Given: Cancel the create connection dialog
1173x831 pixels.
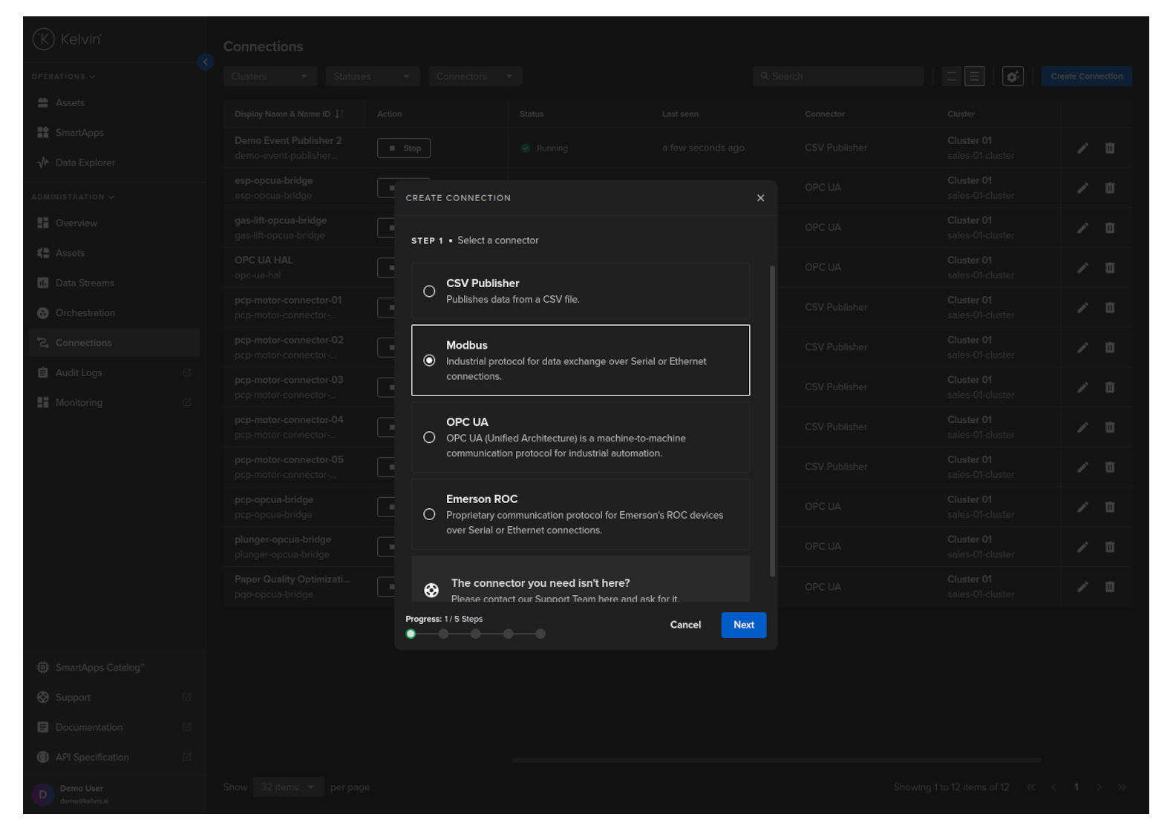Looking at the screenshot, I should [x=685, y=625].
